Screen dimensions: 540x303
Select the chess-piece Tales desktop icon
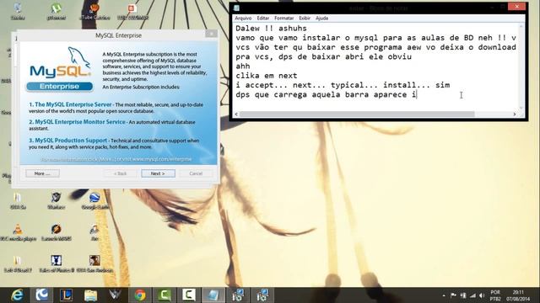[x=57, y=264]
